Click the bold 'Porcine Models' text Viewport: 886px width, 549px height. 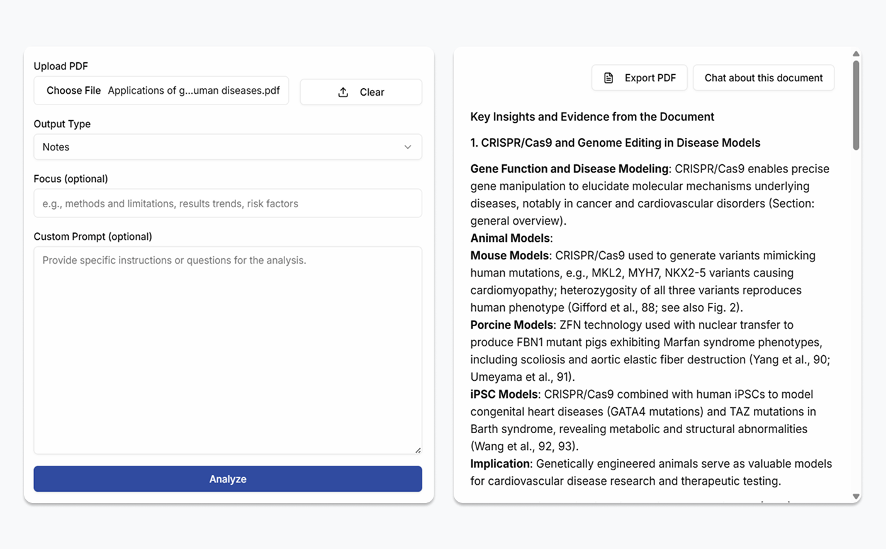[x=512, y=325]
